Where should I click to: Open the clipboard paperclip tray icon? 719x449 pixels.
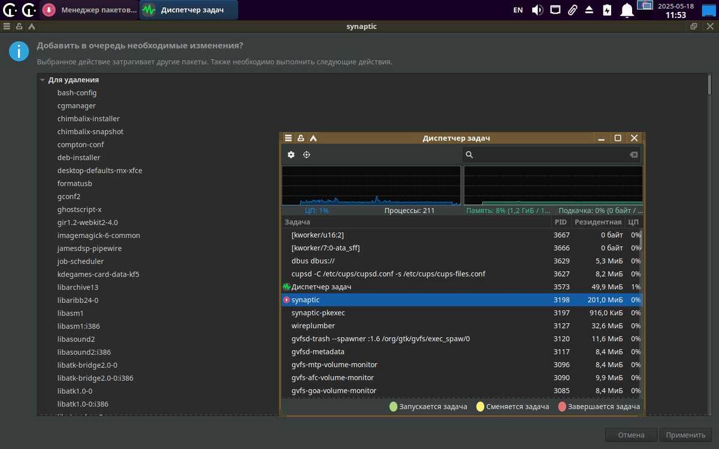(573, 10)
